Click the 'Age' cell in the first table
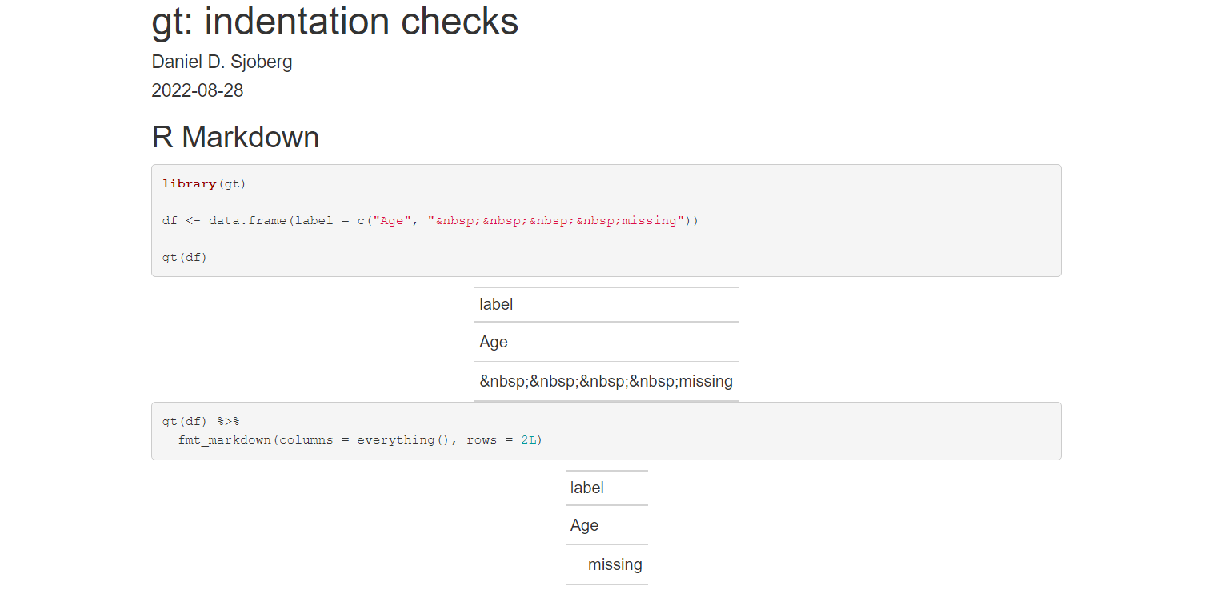The height and width of the screenshot is (590, 1213). point(493,342)
